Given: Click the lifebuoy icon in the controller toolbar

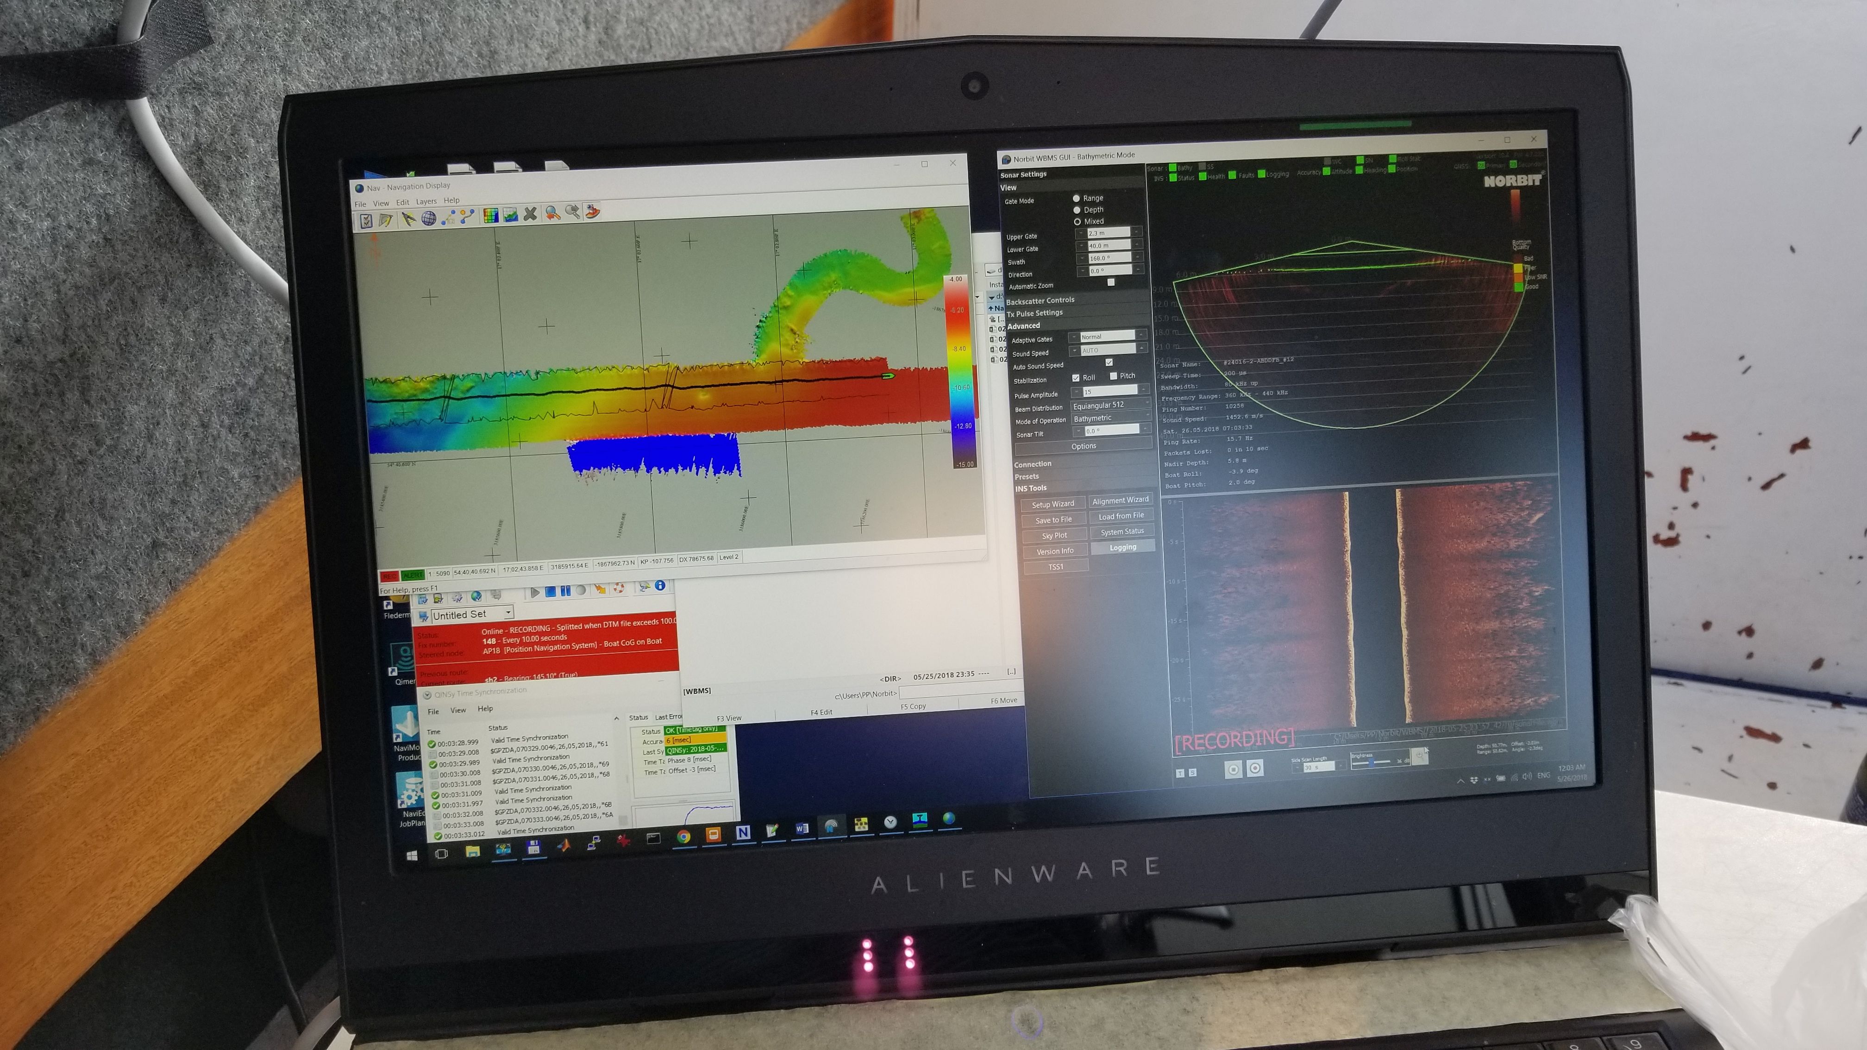Looking at the screenshot, I should [x=618, y=587].
